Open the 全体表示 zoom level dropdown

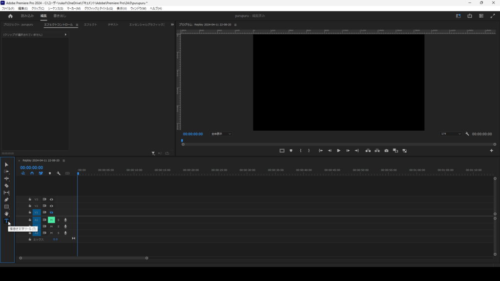[221, 134]
